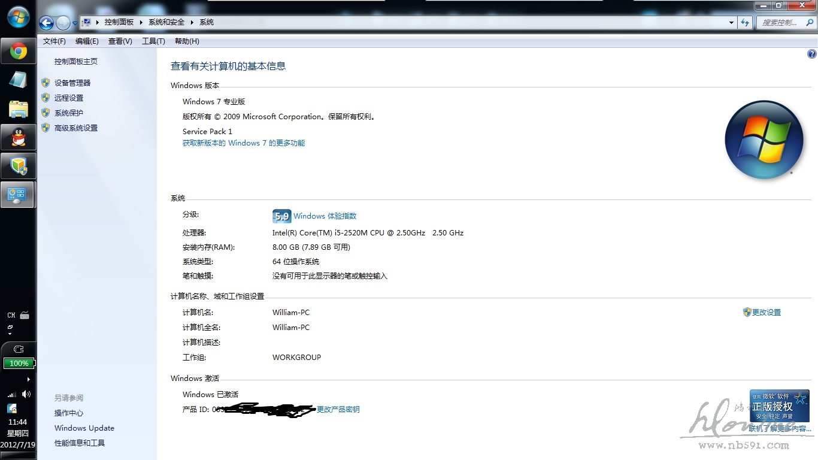This screenshot has height=460, width=818.
Task: Open the QQ penguin taskbar icon
Action: (18, 138)
